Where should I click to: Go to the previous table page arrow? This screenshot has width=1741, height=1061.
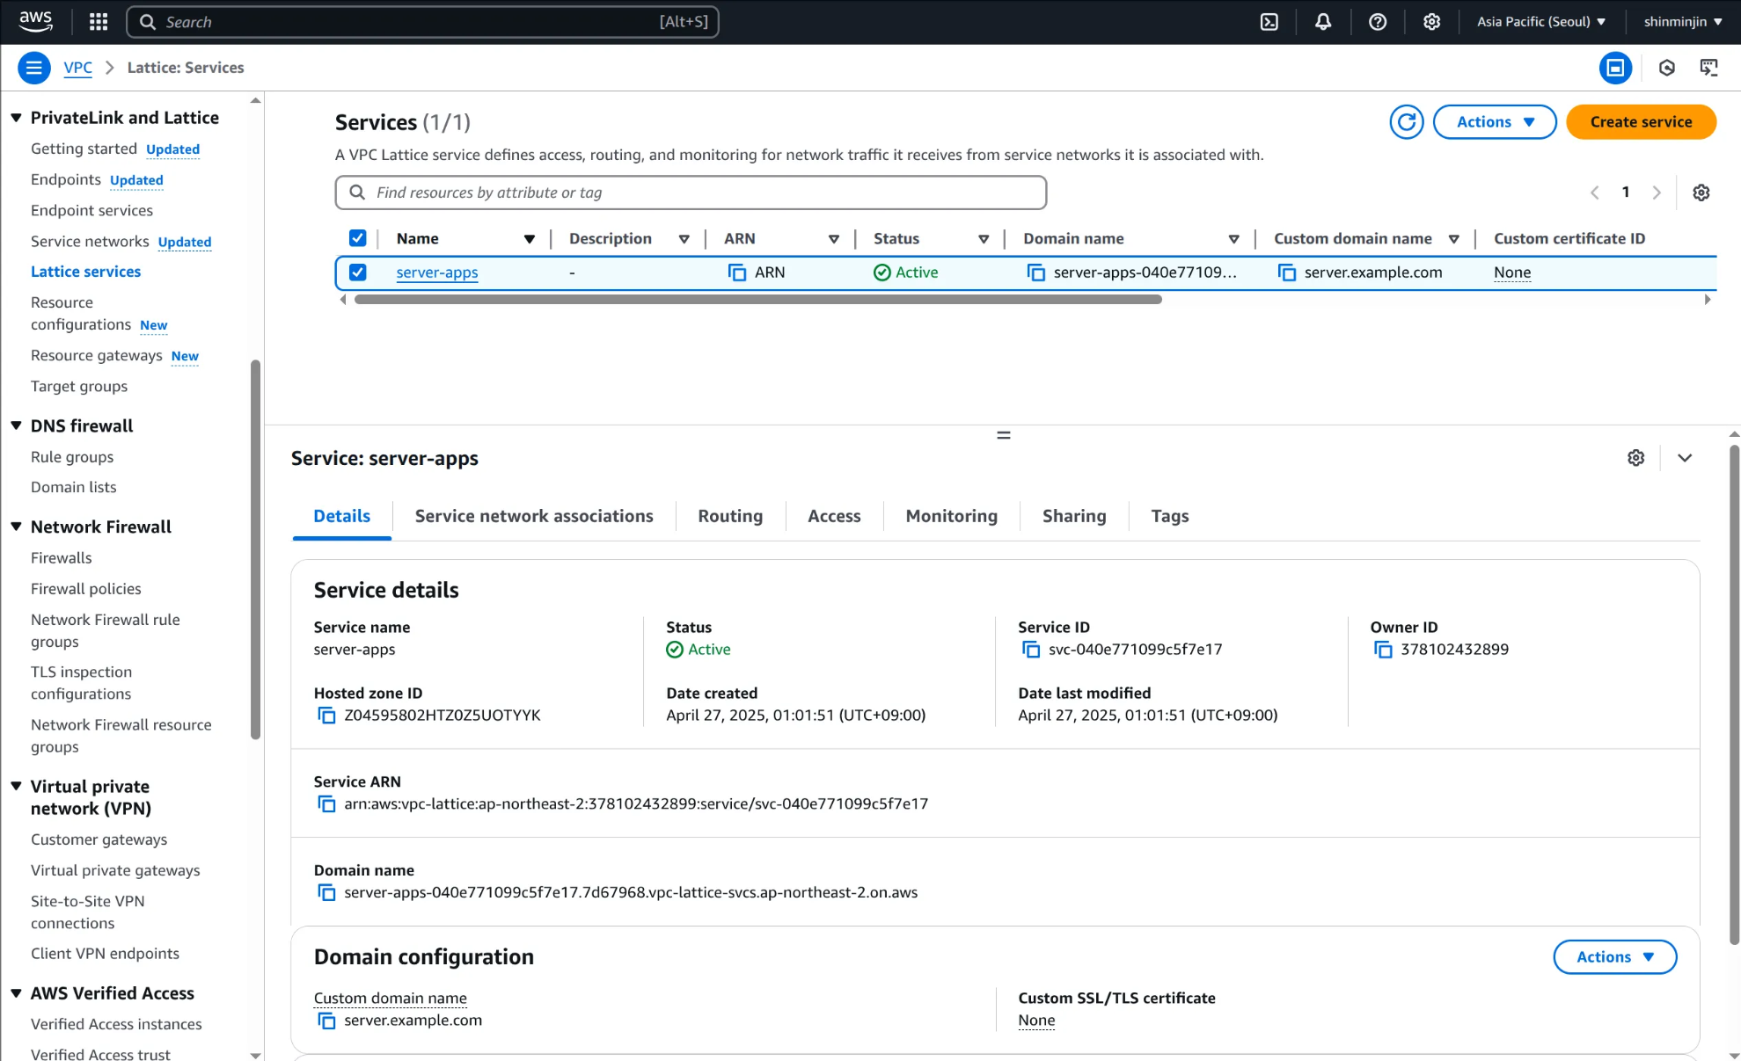(1594, 193)
